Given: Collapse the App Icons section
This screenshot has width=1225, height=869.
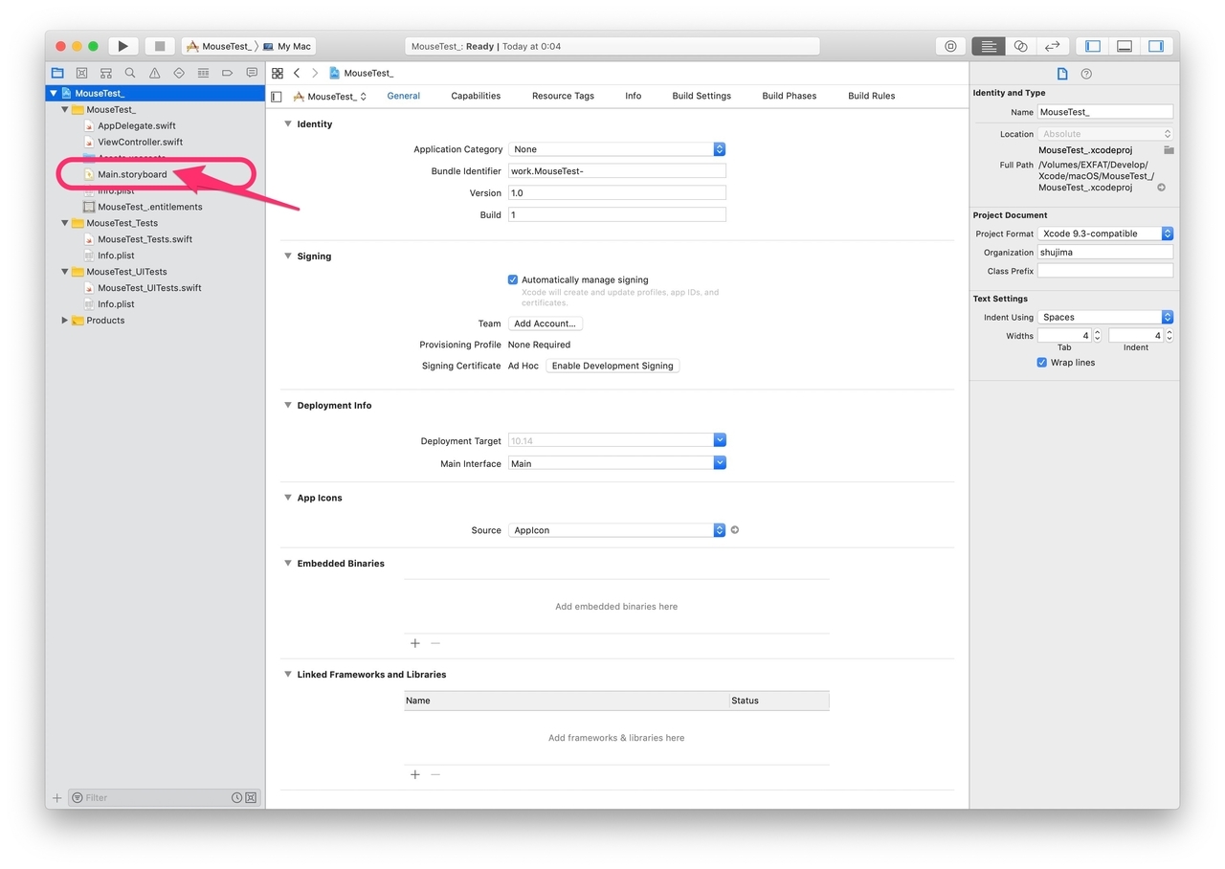Looking at the screenshot, I should pyautogui.click(x=287, y=498).
